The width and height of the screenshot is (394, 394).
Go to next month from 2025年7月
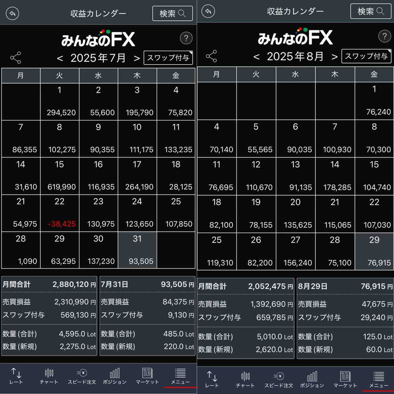137,58
